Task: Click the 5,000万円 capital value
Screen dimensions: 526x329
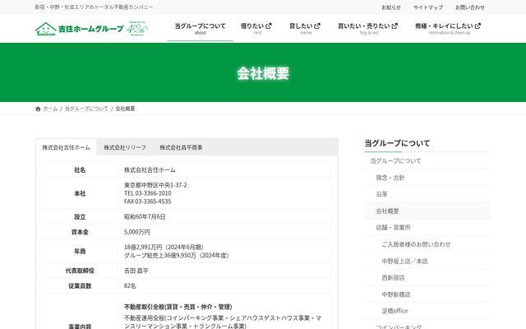Action: pos(137,232)
